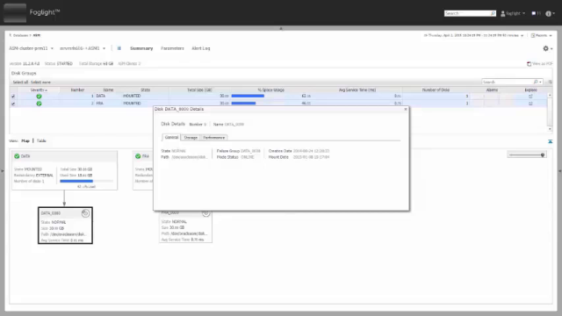Adjust the map zoom slider handle

[543, 155]
